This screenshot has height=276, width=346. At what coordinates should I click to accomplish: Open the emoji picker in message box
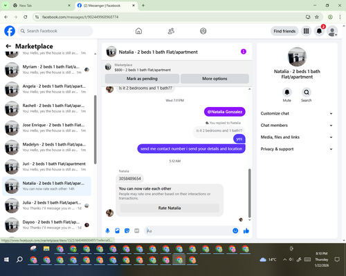[x=235, y=230]
